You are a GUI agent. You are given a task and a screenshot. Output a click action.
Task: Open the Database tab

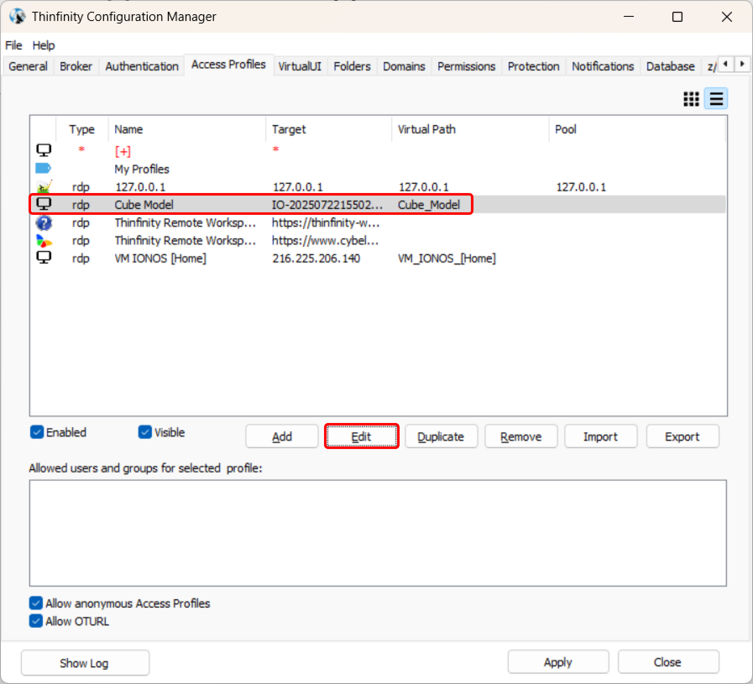(x=670, y=66)
